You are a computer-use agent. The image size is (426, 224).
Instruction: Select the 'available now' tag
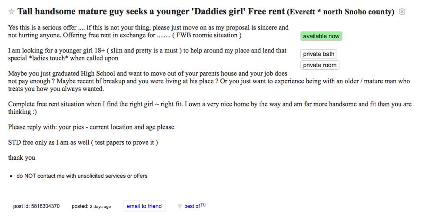pyautogui.click(x=321, y=36)
